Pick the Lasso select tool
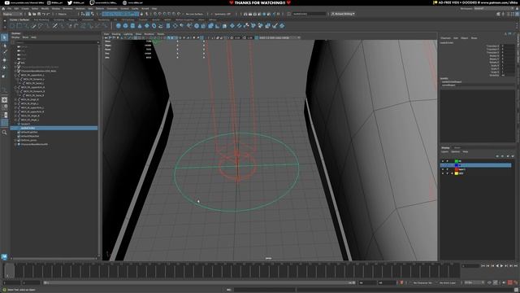 [4, 46]
